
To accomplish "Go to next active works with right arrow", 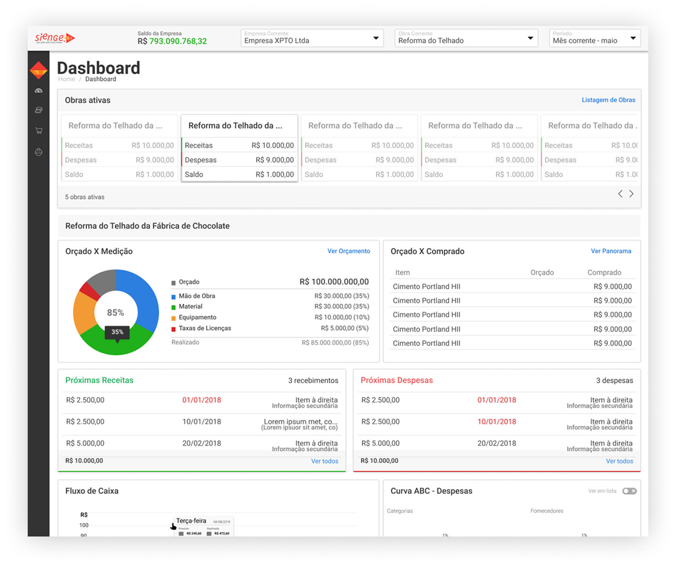I will click(x=631, y=194).
